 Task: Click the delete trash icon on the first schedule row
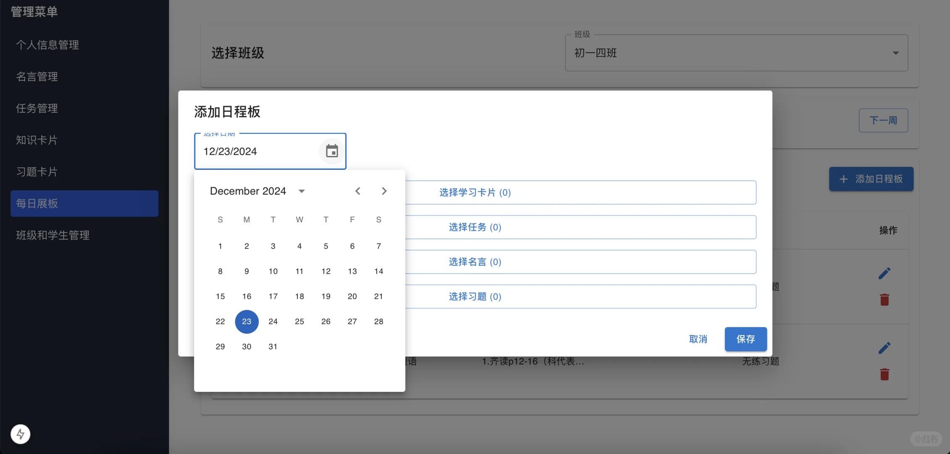884,299
